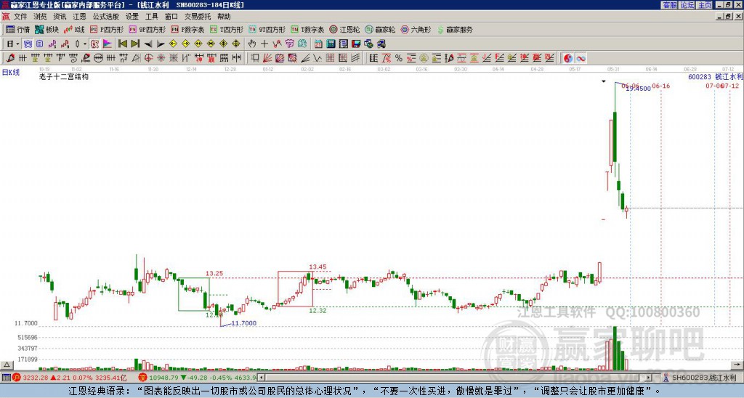Toggle the 权 rights adjustment button
The width and height of the screenshot is (744, 398).
point(94,44)
